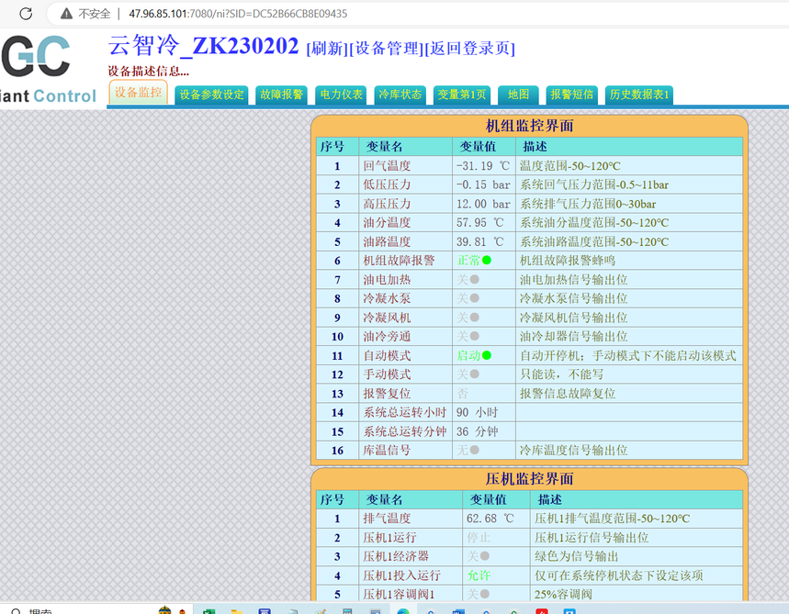This screenshot has height=614, width=789.
Task: Click the browser reload page icon
Action: [26, 14]
